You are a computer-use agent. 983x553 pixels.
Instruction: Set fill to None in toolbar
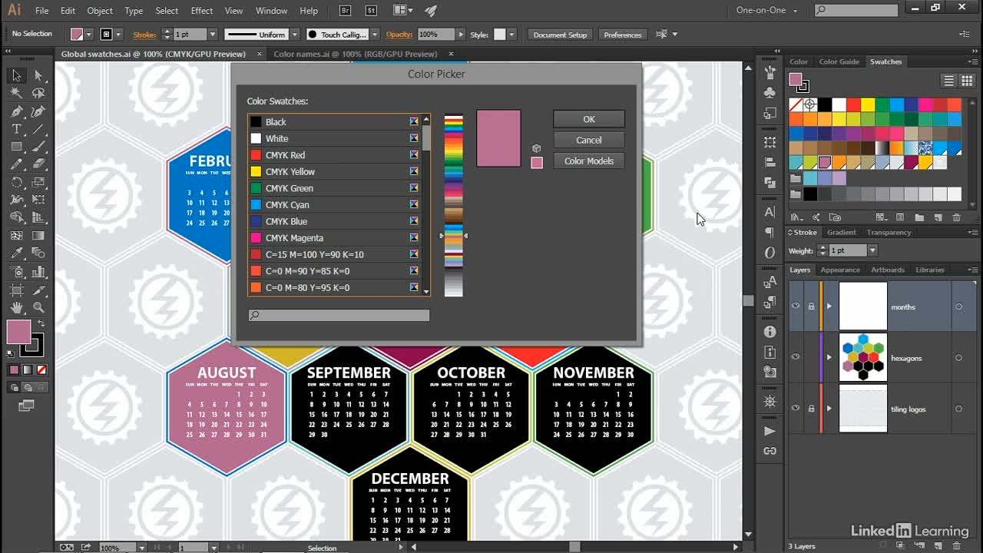pos(42,370)
